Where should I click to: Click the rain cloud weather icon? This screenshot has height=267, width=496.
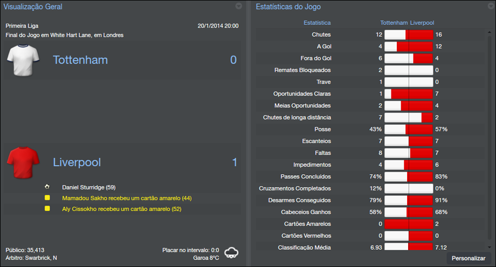pyautogui.click(x=231, y=252)
